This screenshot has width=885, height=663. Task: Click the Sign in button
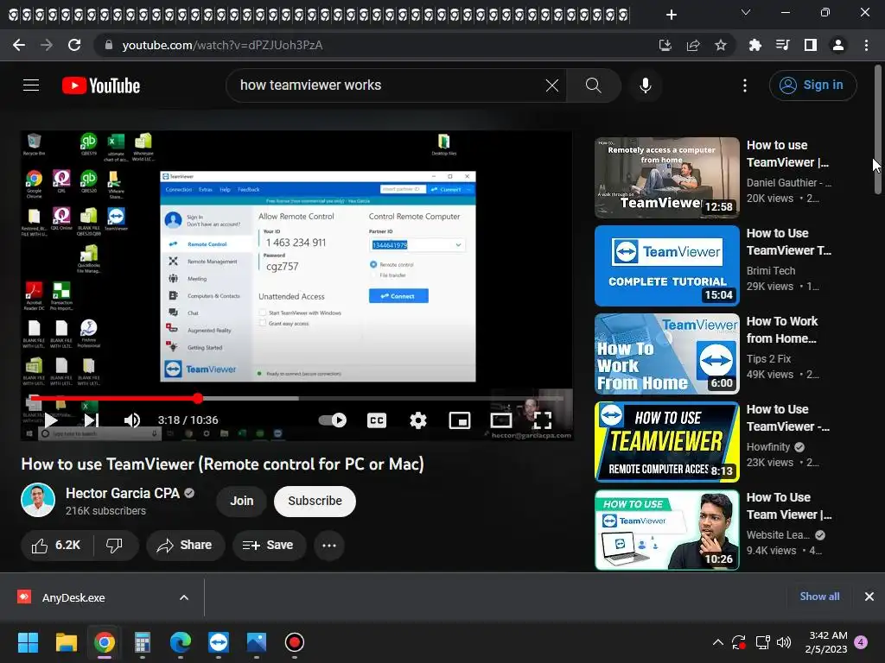coord(812,85)
